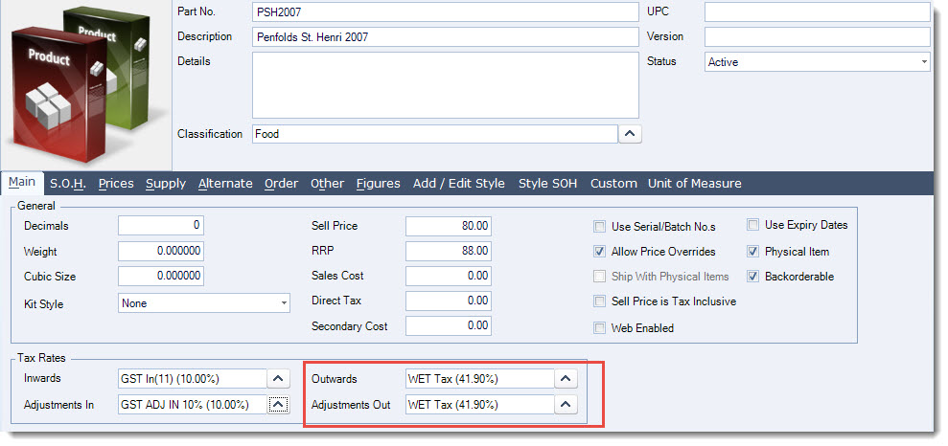Open the Custom tab
This screenshot has height=446, width=948.
click(613, 184)
